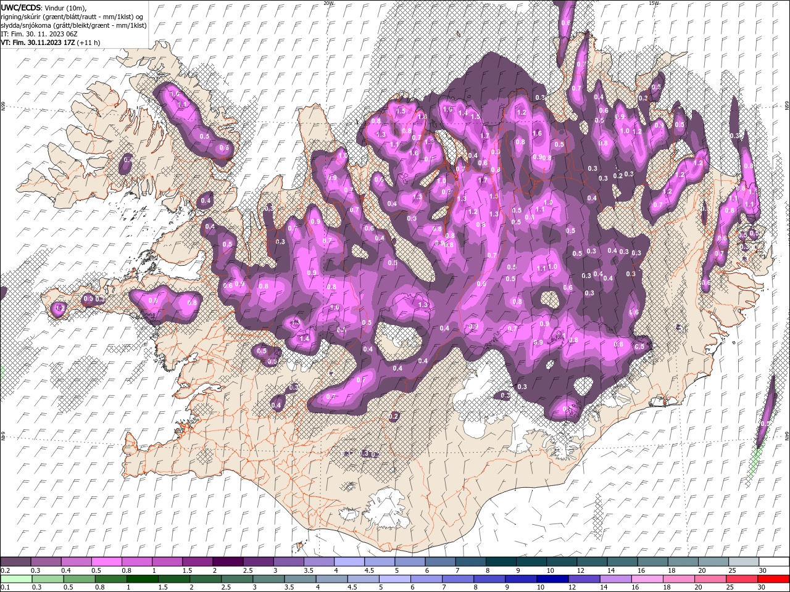This screenshot has width=790, height=592.
Task: Pick the violet 12–14 swatch in the lower legend row
Action: pyautogui.click(x=584, y=579)
